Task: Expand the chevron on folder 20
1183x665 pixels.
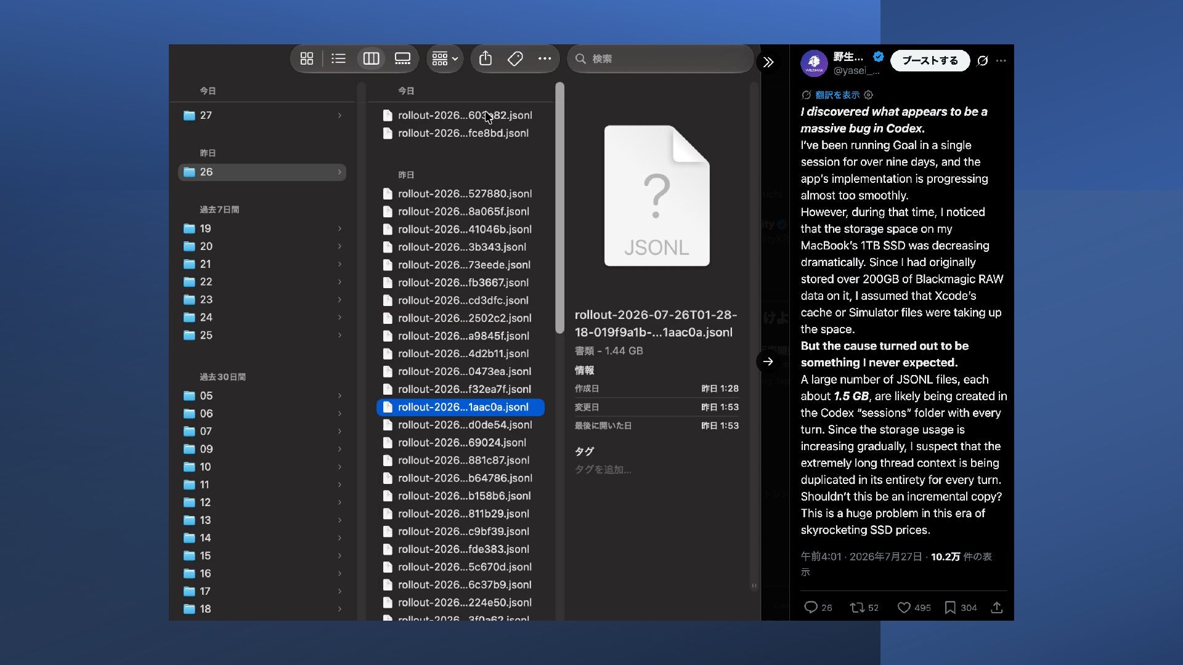Action: point(339,246)
